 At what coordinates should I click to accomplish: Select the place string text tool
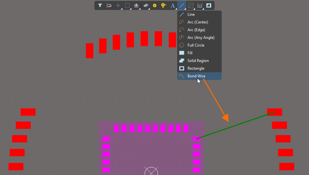(x=173, y=5)
